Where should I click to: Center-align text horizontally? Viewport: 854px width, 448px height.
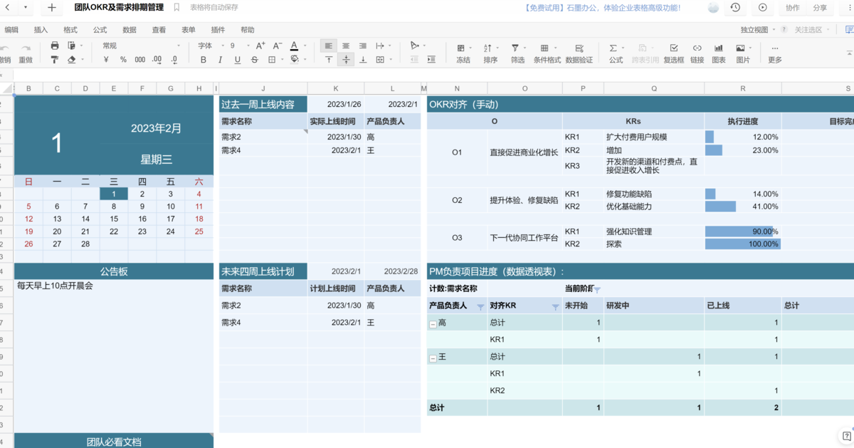point(346,46)
